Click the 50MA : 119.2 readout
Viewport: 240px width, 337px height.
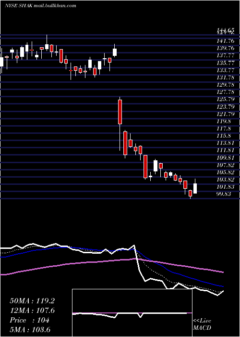(x=32, y=301)
